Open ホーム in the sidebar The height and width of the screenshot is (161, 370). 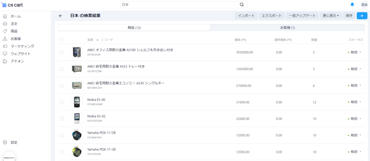click(x=16, y=16)
